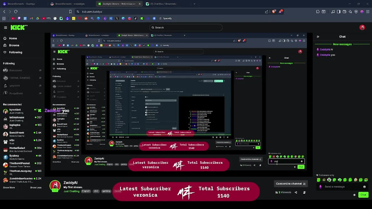Screen dimensions: 372x209
Task: Open the Reddit bookmark icon
Action: pos(86,18)
